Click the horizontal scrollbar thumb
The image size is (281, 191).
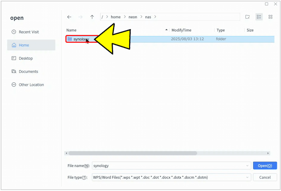point(133,153)
